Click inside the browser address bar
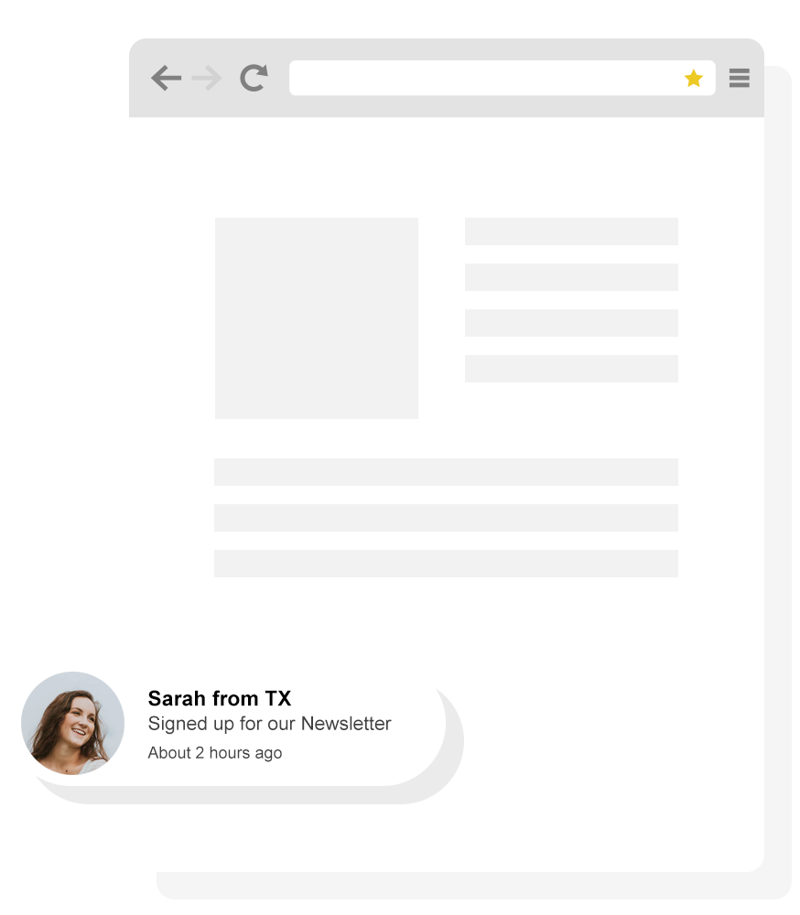Viewport: 800px width, 915px height. 502,78
